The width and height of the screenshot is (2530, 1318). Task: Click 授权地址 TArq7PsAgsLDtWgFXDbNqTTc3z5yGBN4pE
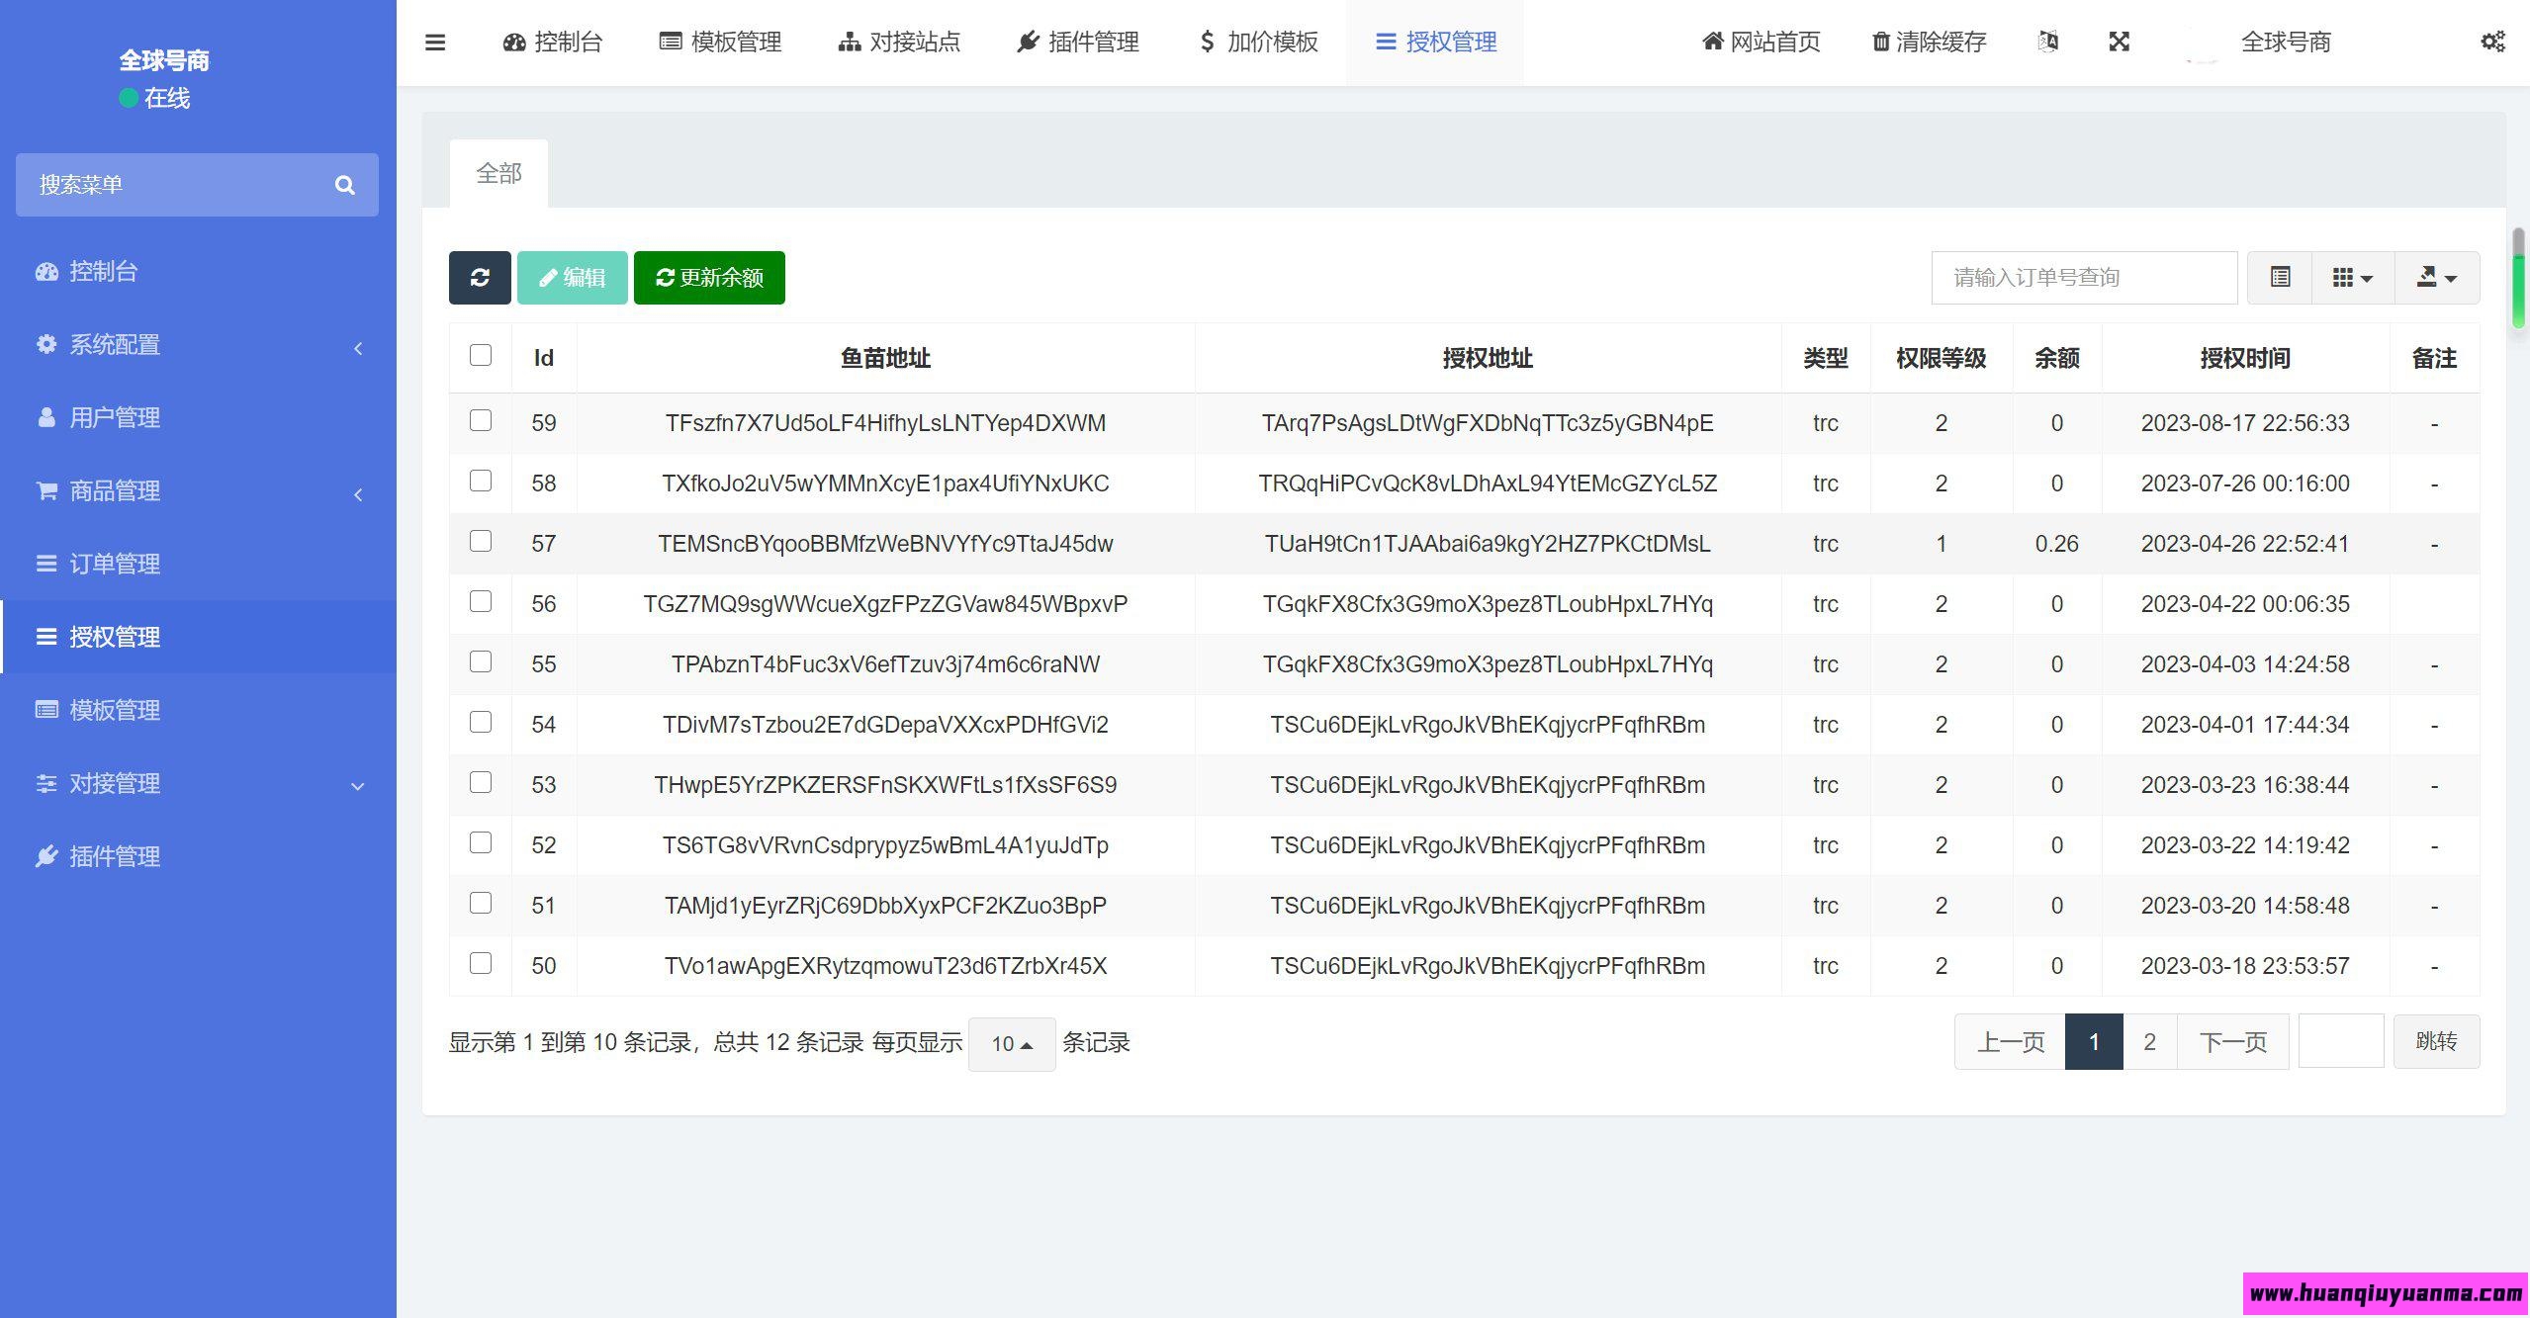[1488, 423]
